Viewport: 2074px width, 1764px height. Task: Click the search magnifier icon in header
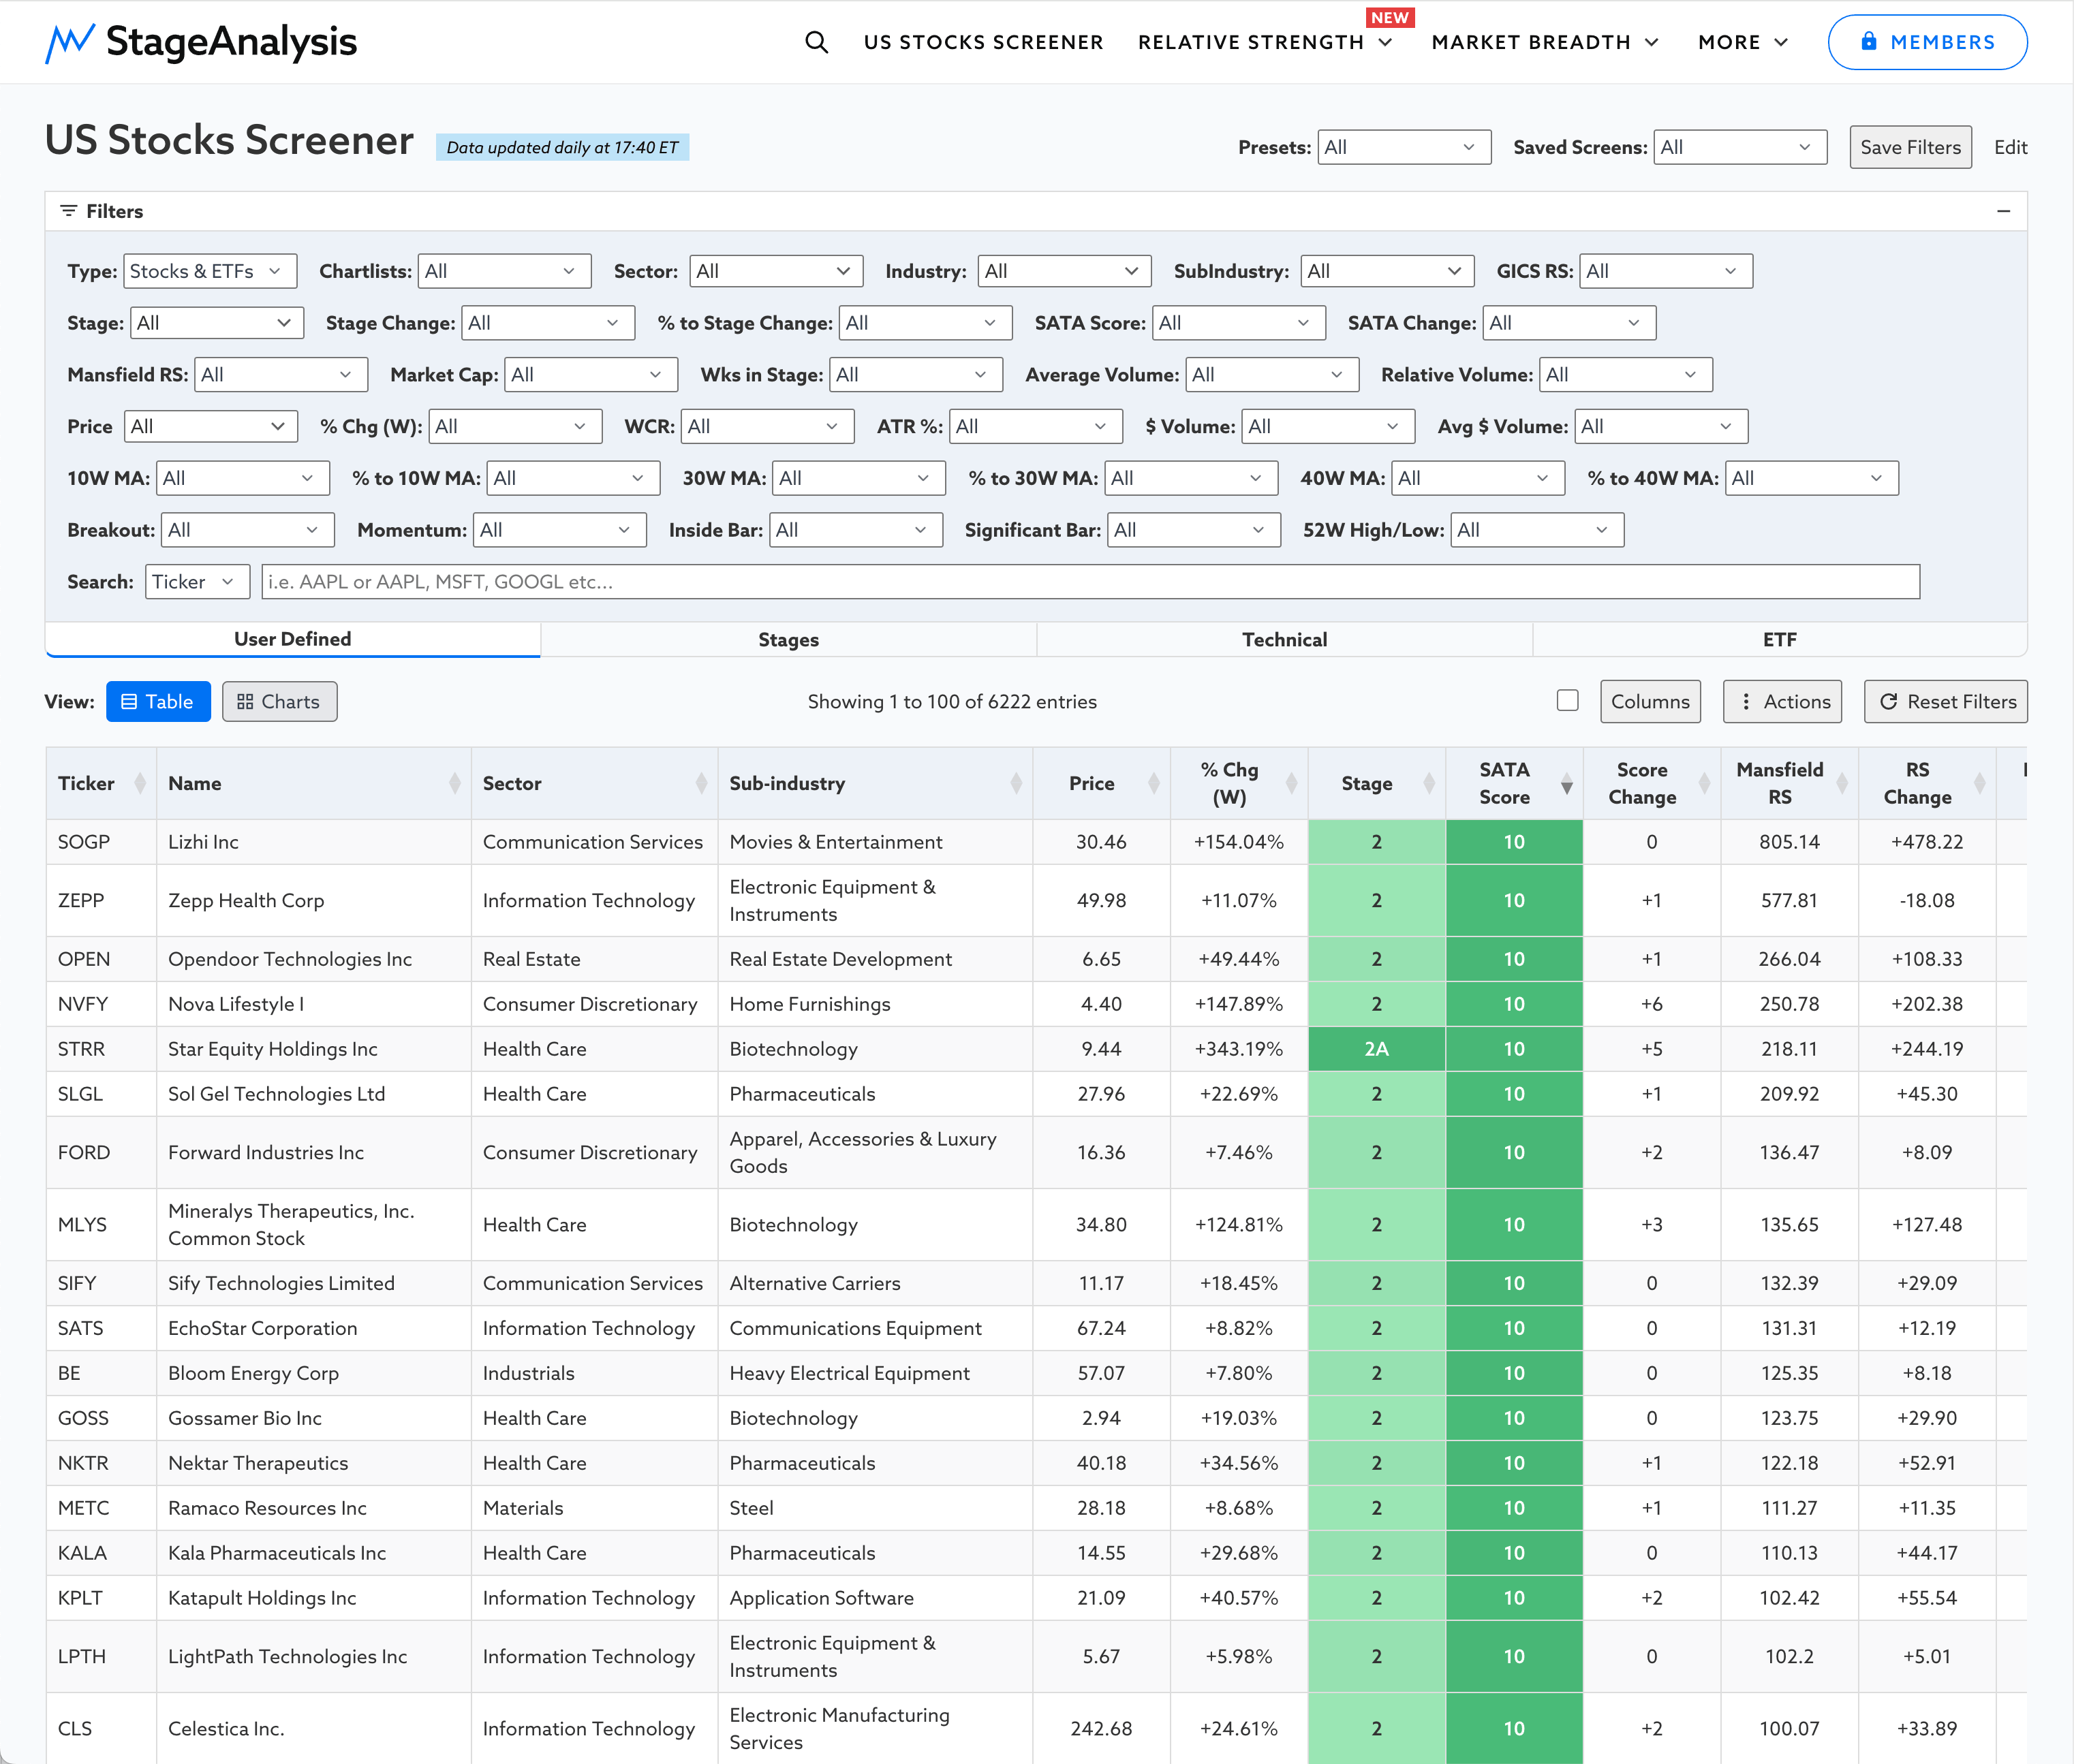[x=816, y=42]
